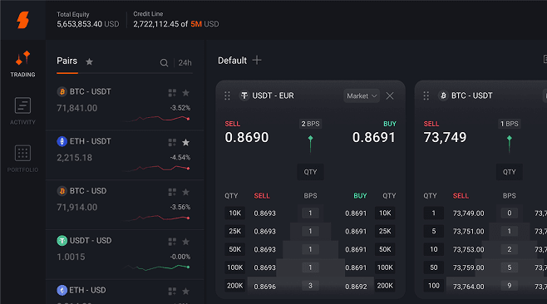Select 25K buy quantity in USDT - EUR
The height and width of the screenshot is (304, 547).
click(x=385, y=231)
